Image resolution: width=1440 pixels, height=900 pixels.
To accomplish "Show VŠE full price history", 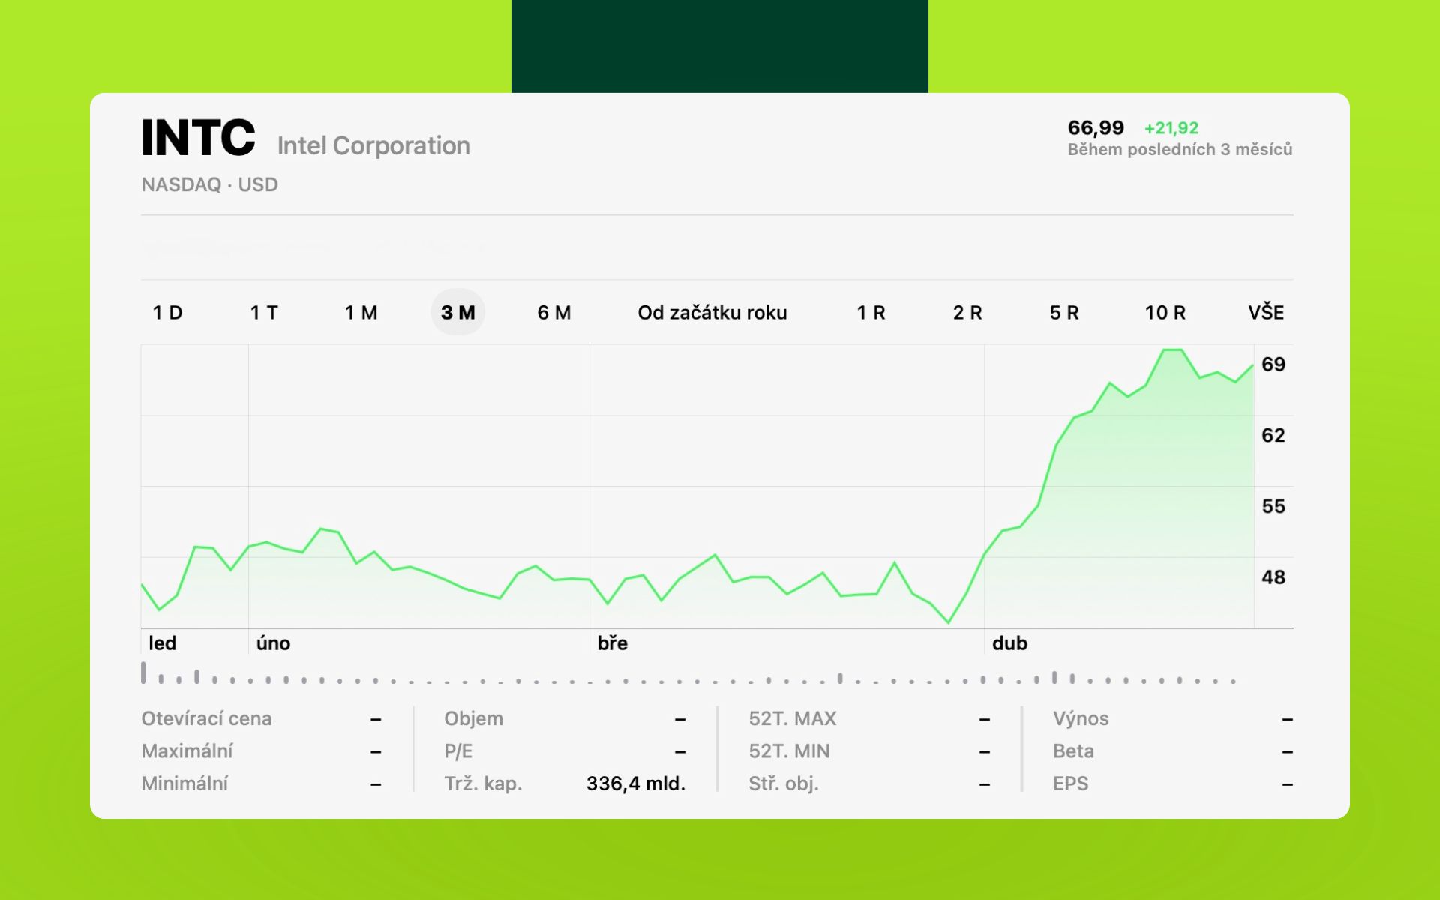I will pos(1266,313).
